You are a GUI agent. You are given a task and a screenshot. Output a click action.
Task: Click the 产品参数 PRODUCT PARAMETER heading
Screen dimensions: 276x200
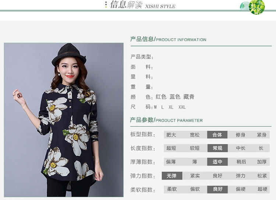pyautogui.click(x=166, y=120)
